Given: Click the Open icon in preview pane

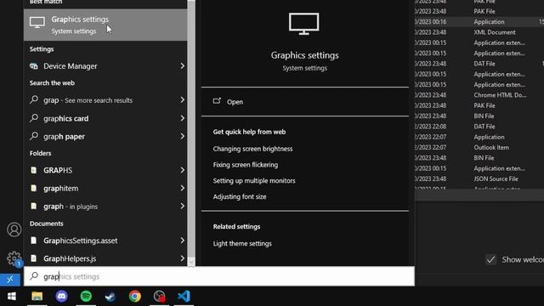Looking at the screenshot, I should (x=217, y=101).
